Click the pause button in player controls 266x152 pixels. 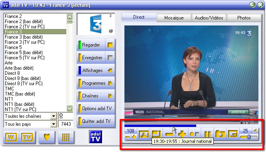click(207, 134)
